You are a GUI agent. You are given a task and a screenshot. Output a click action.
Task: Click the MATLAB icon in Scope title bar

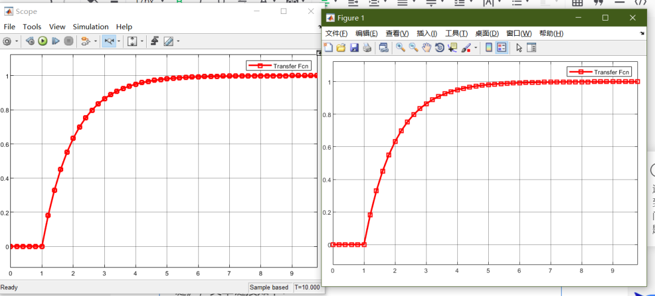8,12
